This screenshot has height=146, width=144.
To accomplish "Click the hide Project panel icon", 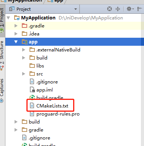I will (x=140, y=9).
